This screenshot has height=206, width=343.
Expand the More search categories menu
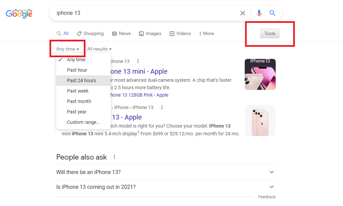pos(206,33)
